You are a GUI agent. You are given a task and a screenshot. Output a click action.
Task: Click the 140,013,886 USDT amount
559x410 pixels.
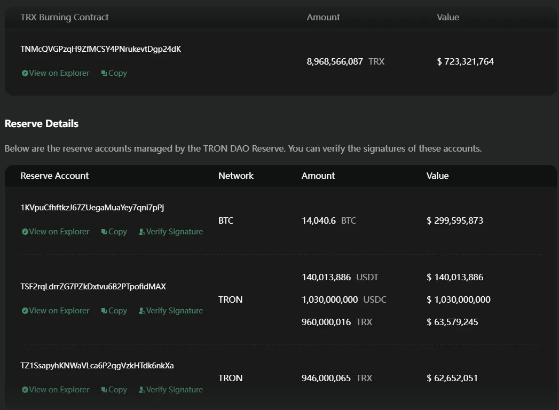[340, 278]
